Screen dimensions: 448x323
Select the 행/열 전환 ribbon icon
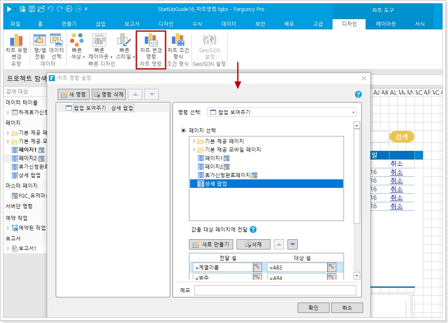coord(39,41)
